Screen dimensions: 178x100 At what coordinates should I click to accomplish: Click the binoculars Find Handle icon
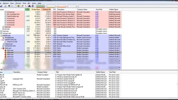(x=29, y=6)
